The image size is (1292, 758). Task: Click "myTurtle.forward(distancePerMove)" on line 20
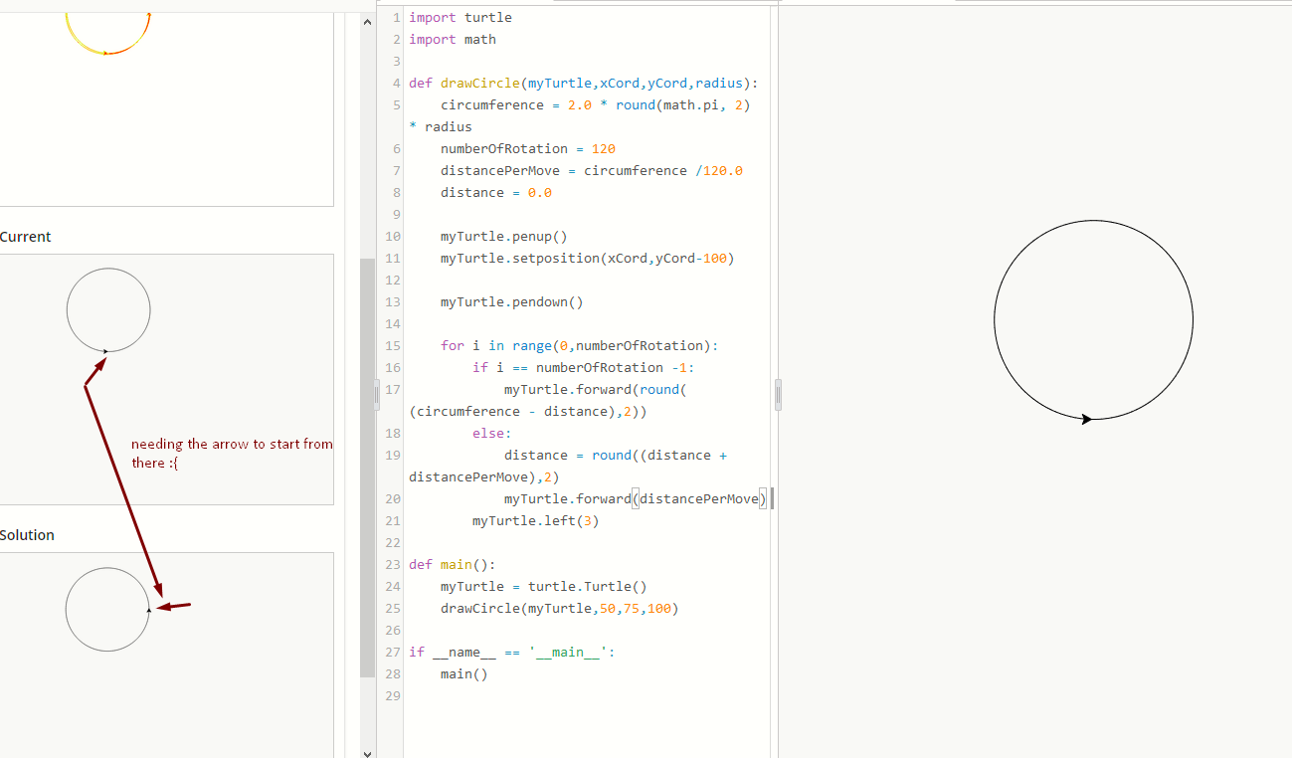[636, 499]
